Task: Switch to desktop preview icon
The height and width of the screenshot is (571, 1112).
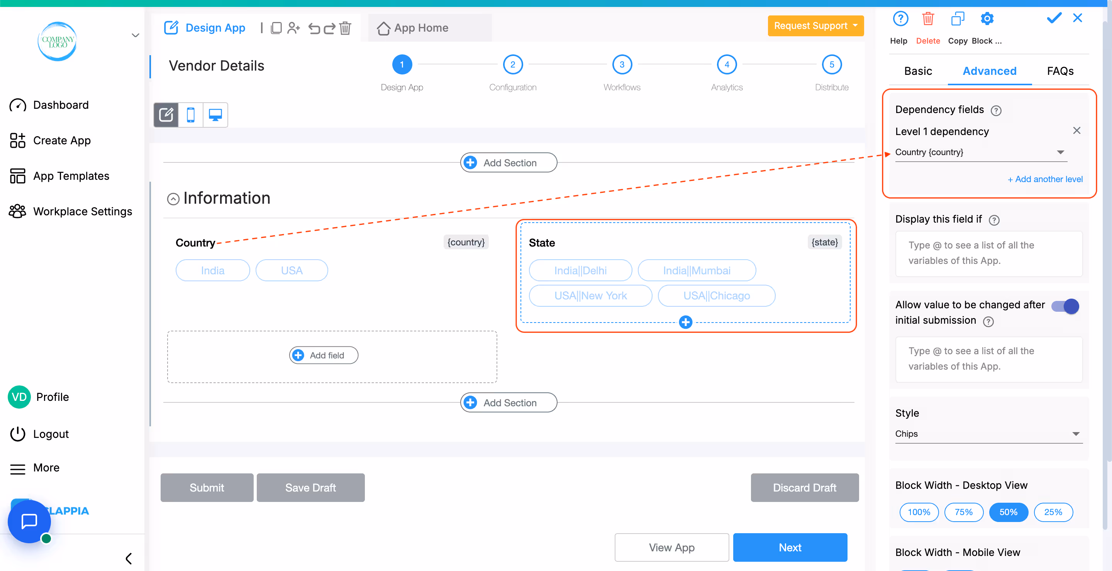Action: 215,115
